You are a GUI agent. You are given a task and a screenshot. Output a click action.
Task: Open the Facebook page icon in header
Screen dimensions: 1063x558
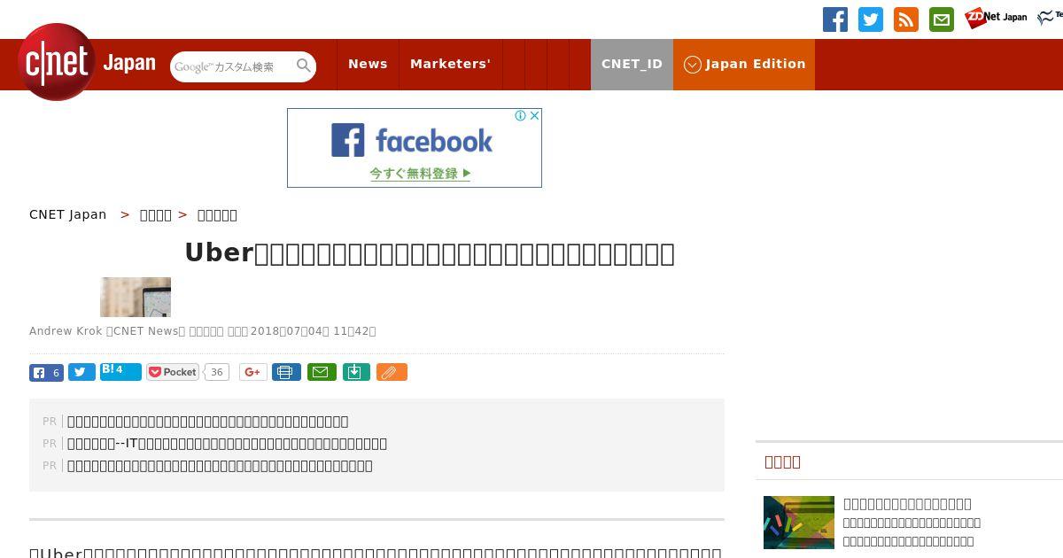(835, 19)
